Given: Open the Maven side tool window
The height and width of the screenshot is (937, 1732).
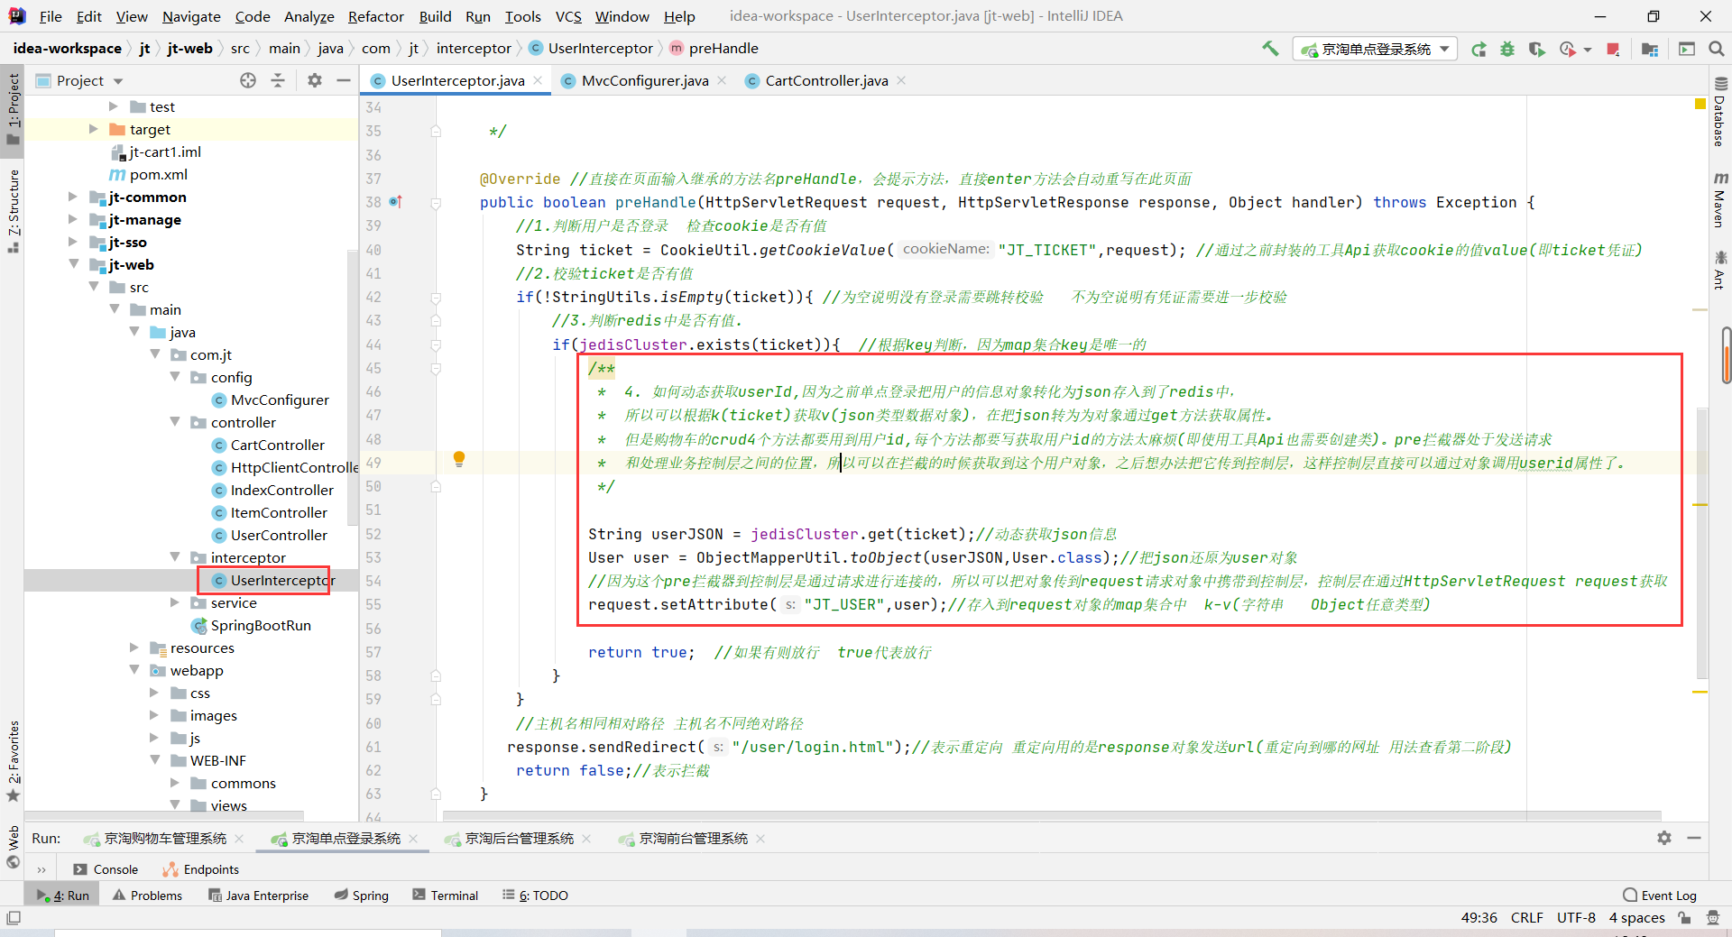Looking at the screenshot, I should [x=1719, y=199].
